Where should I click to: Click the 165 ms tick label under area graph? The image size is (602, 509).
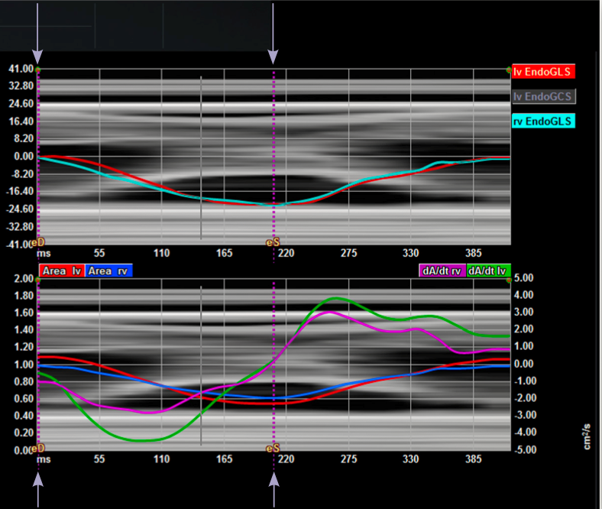pyautogui.click(x=224, y=459)
